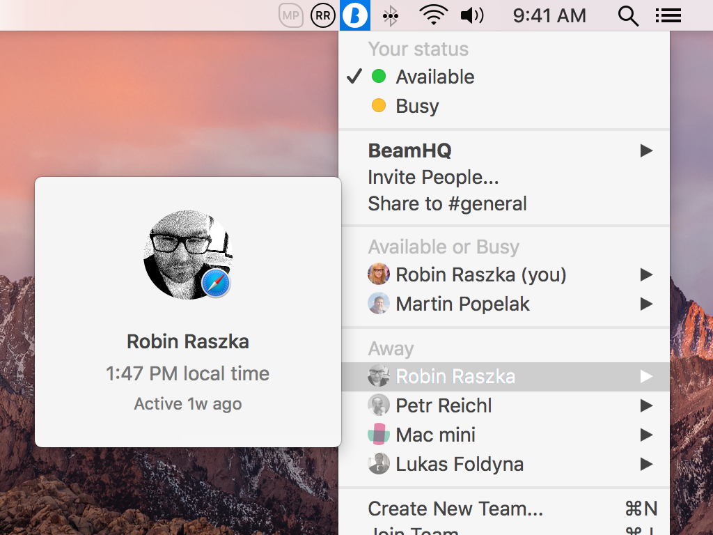Click the green Available status dot
This screenshot has width=713, height=535.
pyautogui.click(x=378, y=77)
